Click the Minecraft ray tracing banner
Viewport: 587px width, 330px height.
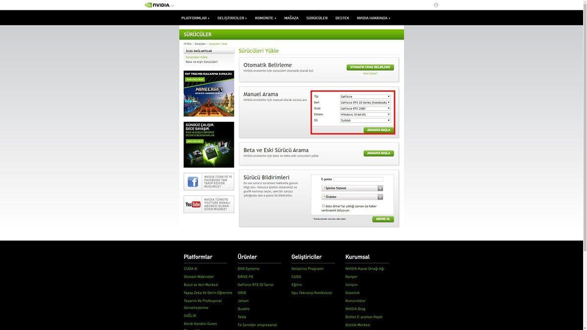[208, 93]
